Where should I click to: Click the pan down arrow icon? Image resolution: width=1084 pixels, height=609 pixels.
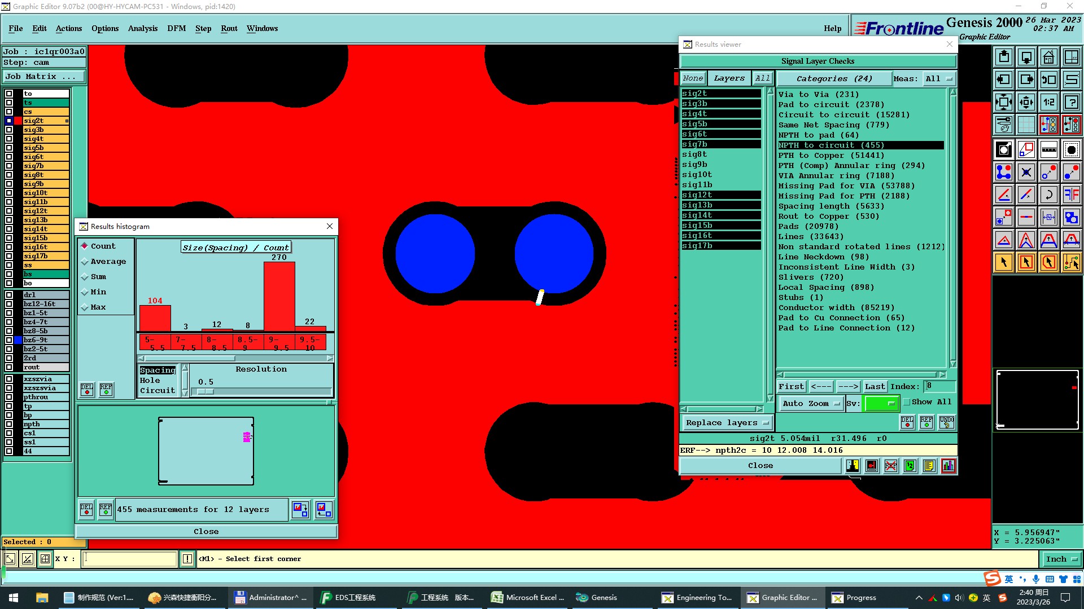1026,57
